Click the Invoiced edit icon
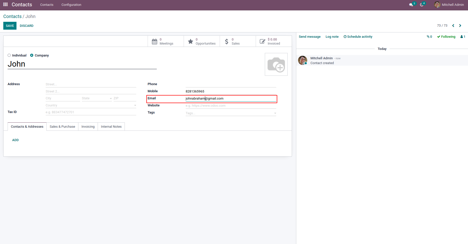 tap(263, 42)
